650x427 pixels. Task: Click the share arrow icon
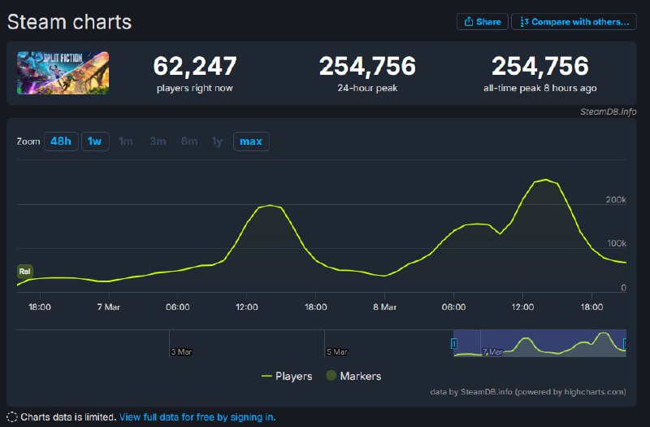[x=469, y=22]
